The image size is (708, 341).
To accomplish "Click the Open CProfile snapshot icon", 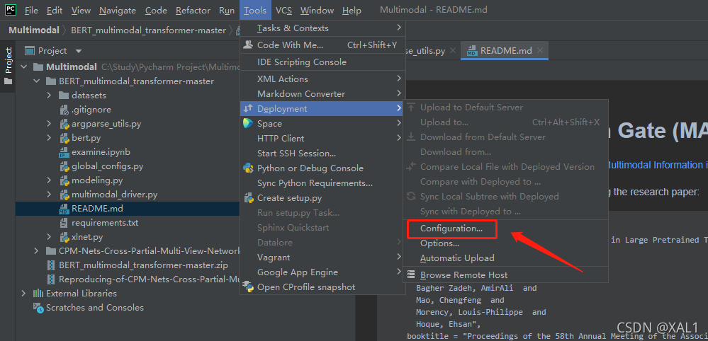I will (x=248, y=287).
